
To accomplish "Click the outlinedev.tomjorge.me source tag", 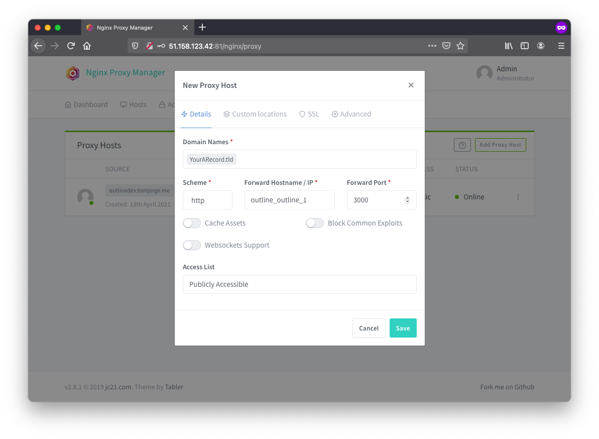I will [x=140, y=191].
